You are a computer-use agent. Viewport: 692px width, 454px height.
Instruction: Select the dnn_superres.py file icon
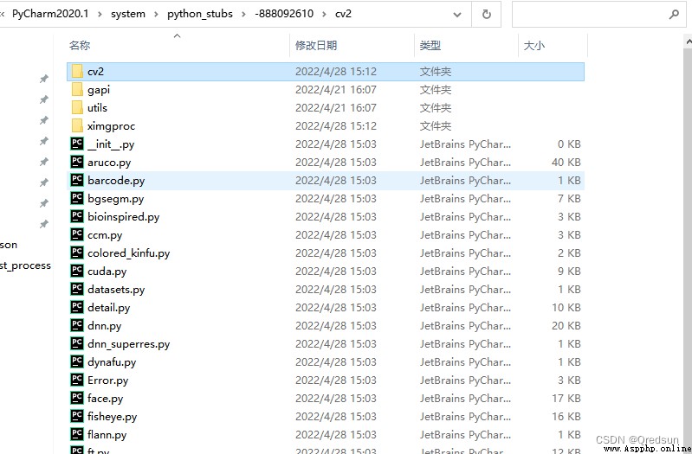(77, 344)
